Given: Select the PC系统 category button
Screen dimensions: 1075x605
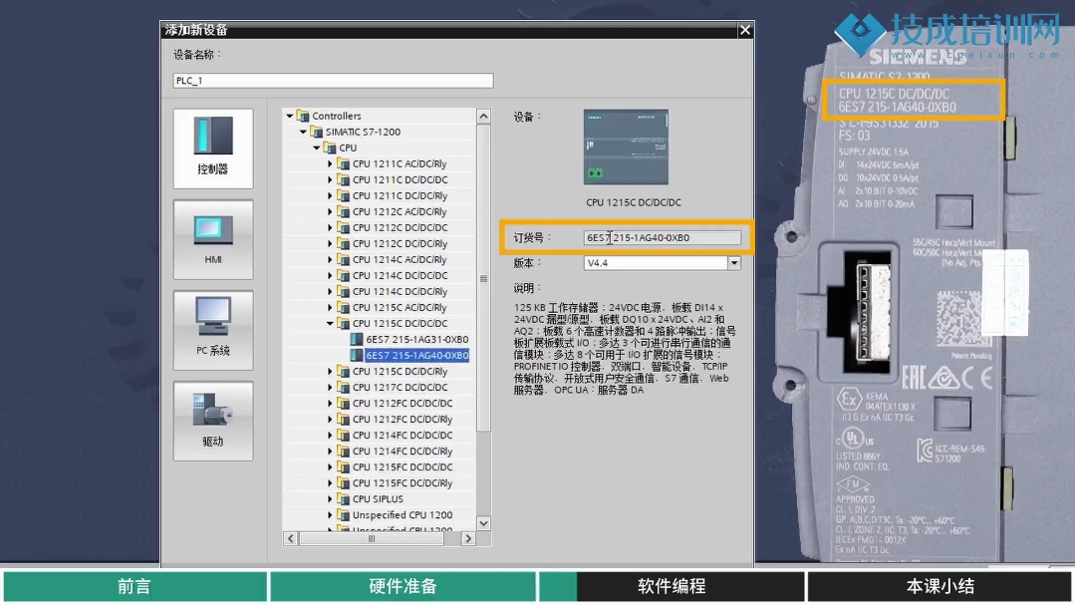Looking at the screenshot, I should [213, 330].
